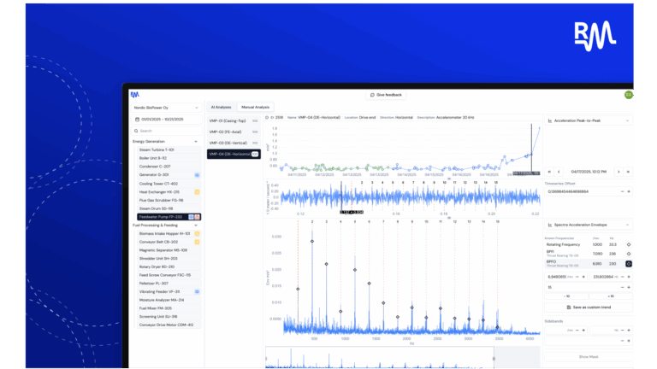
Task: Switch to the Manual Analysis tab
Action: tap(255, 107)
